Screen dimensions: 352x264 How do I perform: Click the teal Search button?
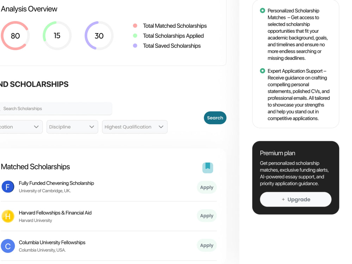click(x=215, y=118)
